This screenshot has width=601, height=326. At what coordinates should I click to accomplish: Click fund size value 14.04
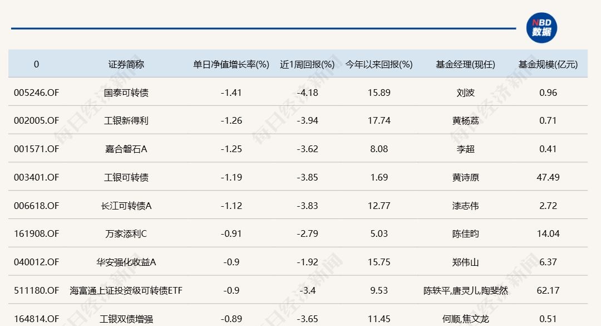pyautogui.click(x=548, y=233)
